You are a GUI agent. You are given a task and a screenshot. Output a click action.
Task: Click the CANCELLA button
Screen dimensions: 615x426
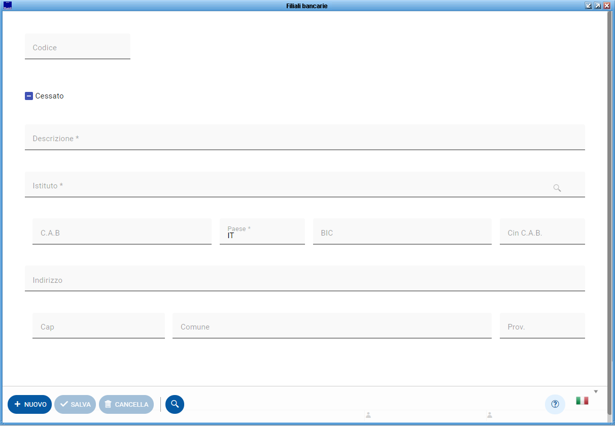point(126,404)
